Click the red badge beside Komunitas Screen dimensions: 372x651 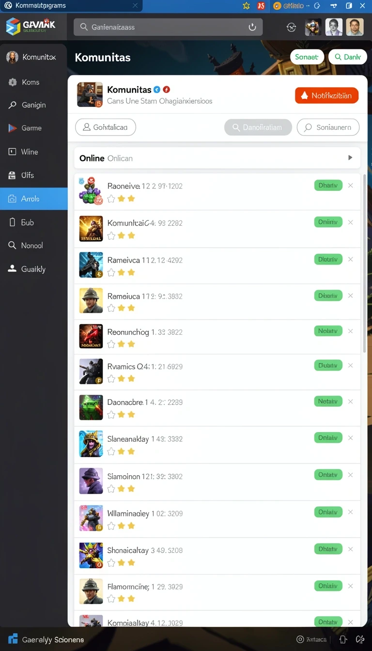pyautogui.click(x=167, y=90)
